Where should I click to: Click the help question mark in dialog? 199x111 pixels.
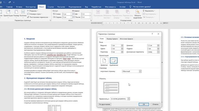[x=152, y=34]
